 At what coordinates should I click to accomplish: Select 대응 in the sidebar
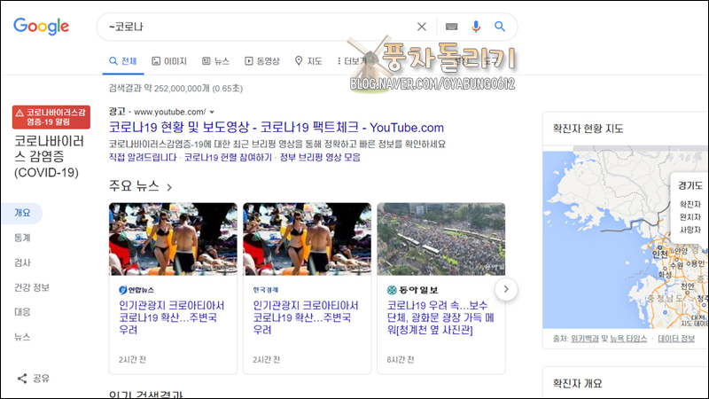22,312
